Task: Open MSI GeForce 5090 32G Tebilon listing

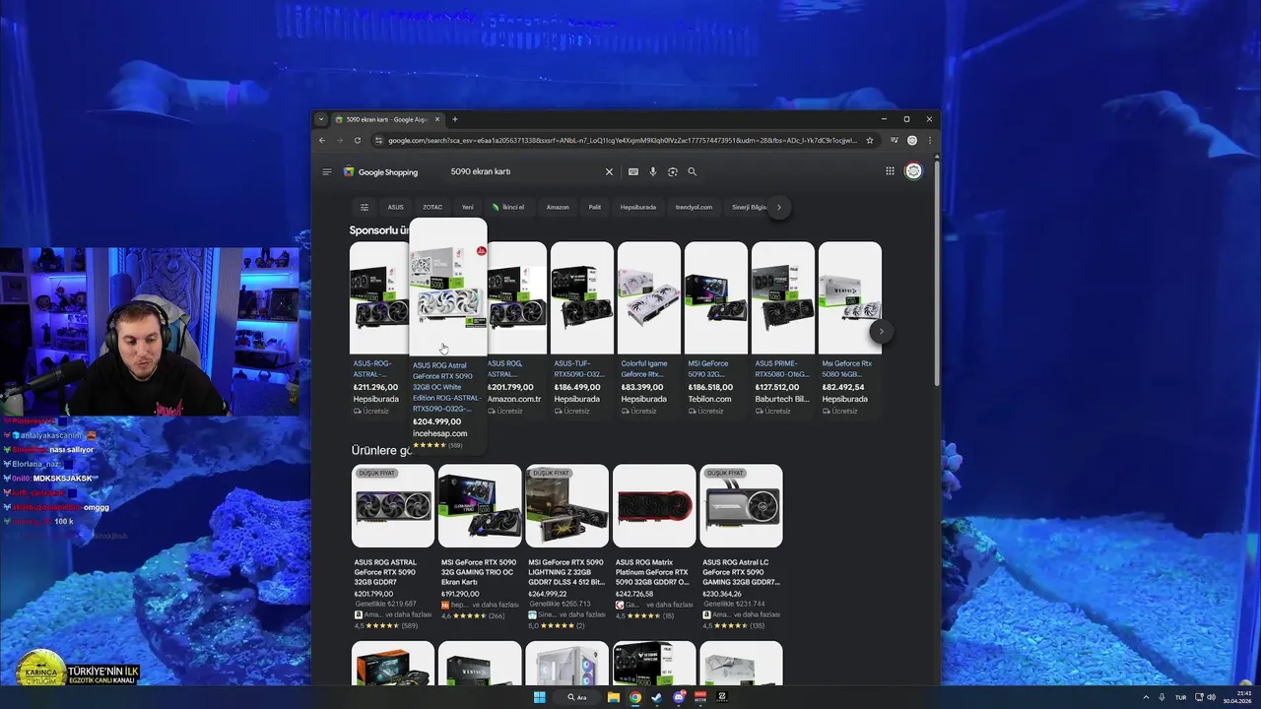Action: coord(715,329)
